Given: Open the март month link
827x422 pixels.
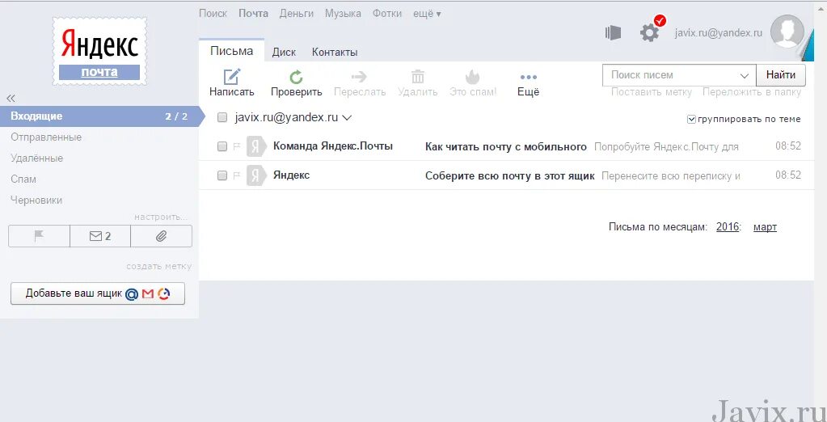Looking at the screenshot, I should [x=765, y=227].
